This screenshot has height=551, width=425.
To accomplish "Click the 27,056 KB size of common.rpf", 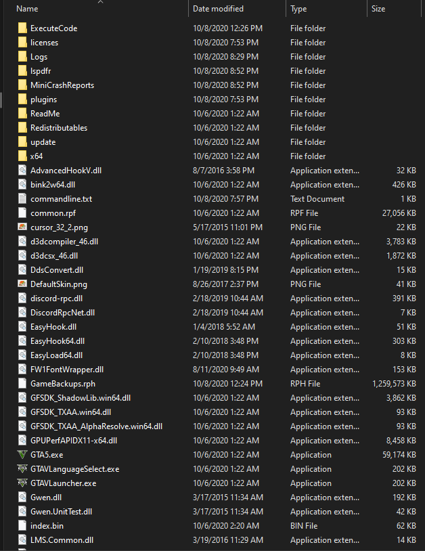I will [399, 213].
